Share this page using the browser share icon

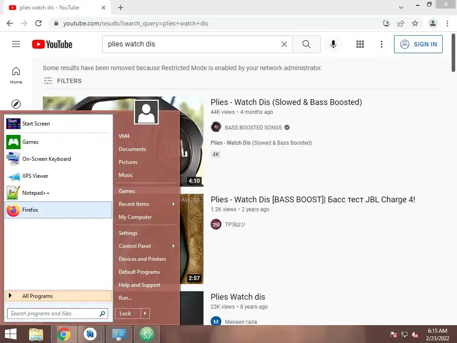(x=401, y=23)
